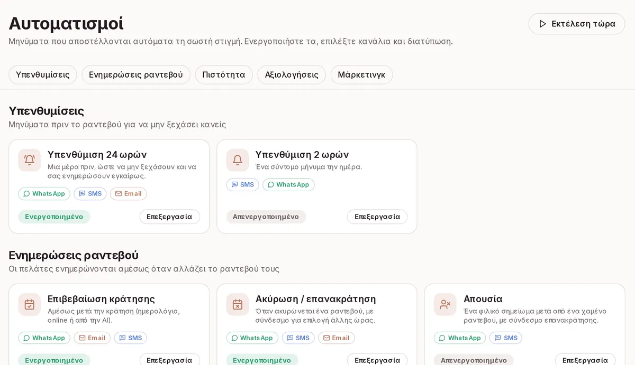Edit the Υπενθύμιση 24 ωρών automation

pyautogui.click(x=169, y=217)
